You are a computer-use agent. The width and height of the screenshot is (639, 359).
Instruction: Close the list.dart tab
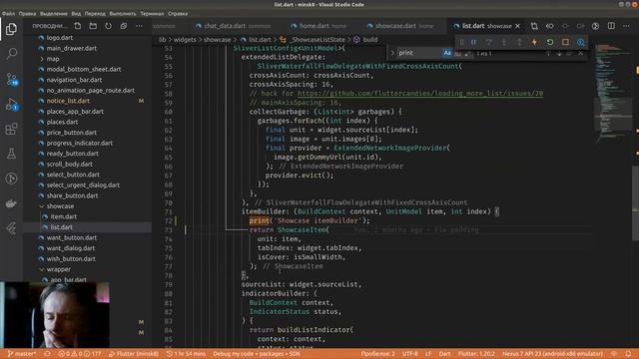click(517, 26)
